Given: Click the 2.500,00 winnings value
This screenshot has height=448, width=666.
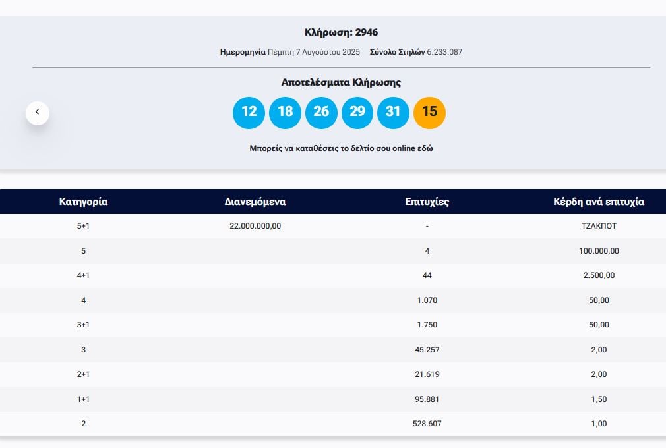Looking at the screenshot, I should [599, 275].
